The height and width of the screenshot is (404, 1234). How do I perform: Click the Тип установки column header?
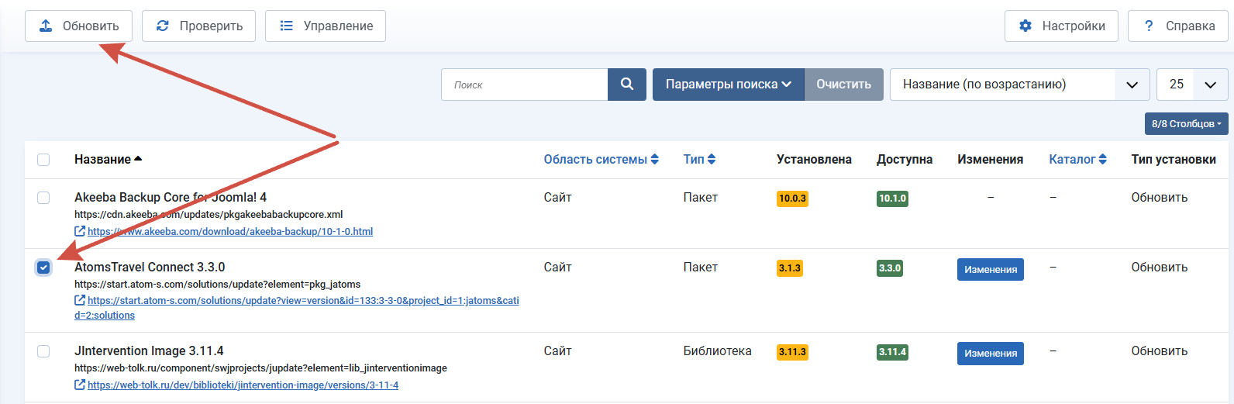coord(1174,159)
